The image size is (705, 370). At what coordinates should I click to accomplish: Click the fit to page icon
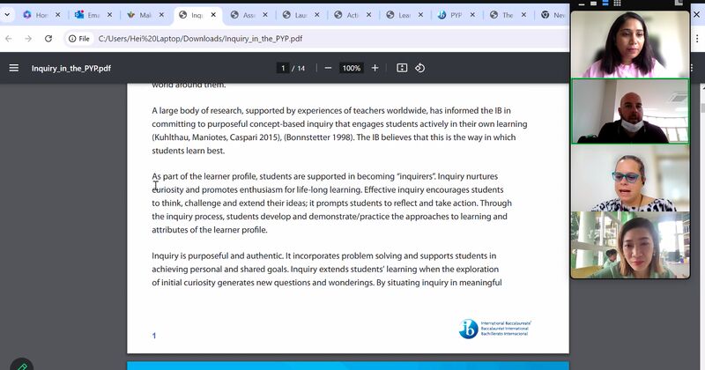pos(402,68)
